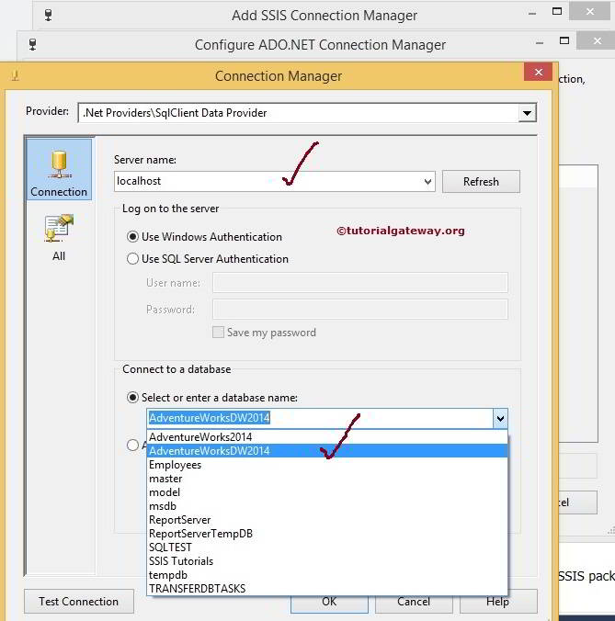Click the Password input field
Viewport: 615px width, 621px height.
(x=360, y=310)
